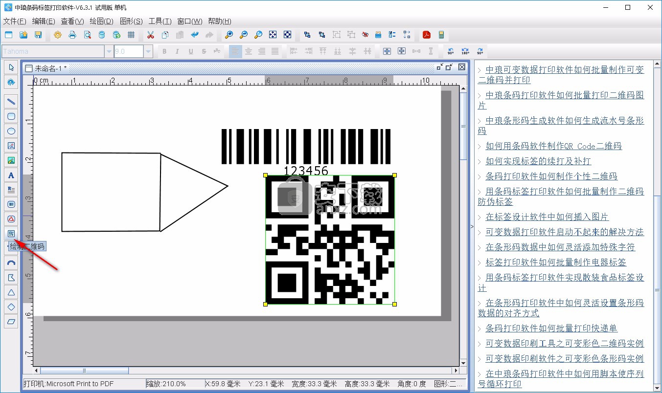Click the 未命名-1 document tab title
The width and height of the screenshot is (662, 393).
click(x=50, y=68)
